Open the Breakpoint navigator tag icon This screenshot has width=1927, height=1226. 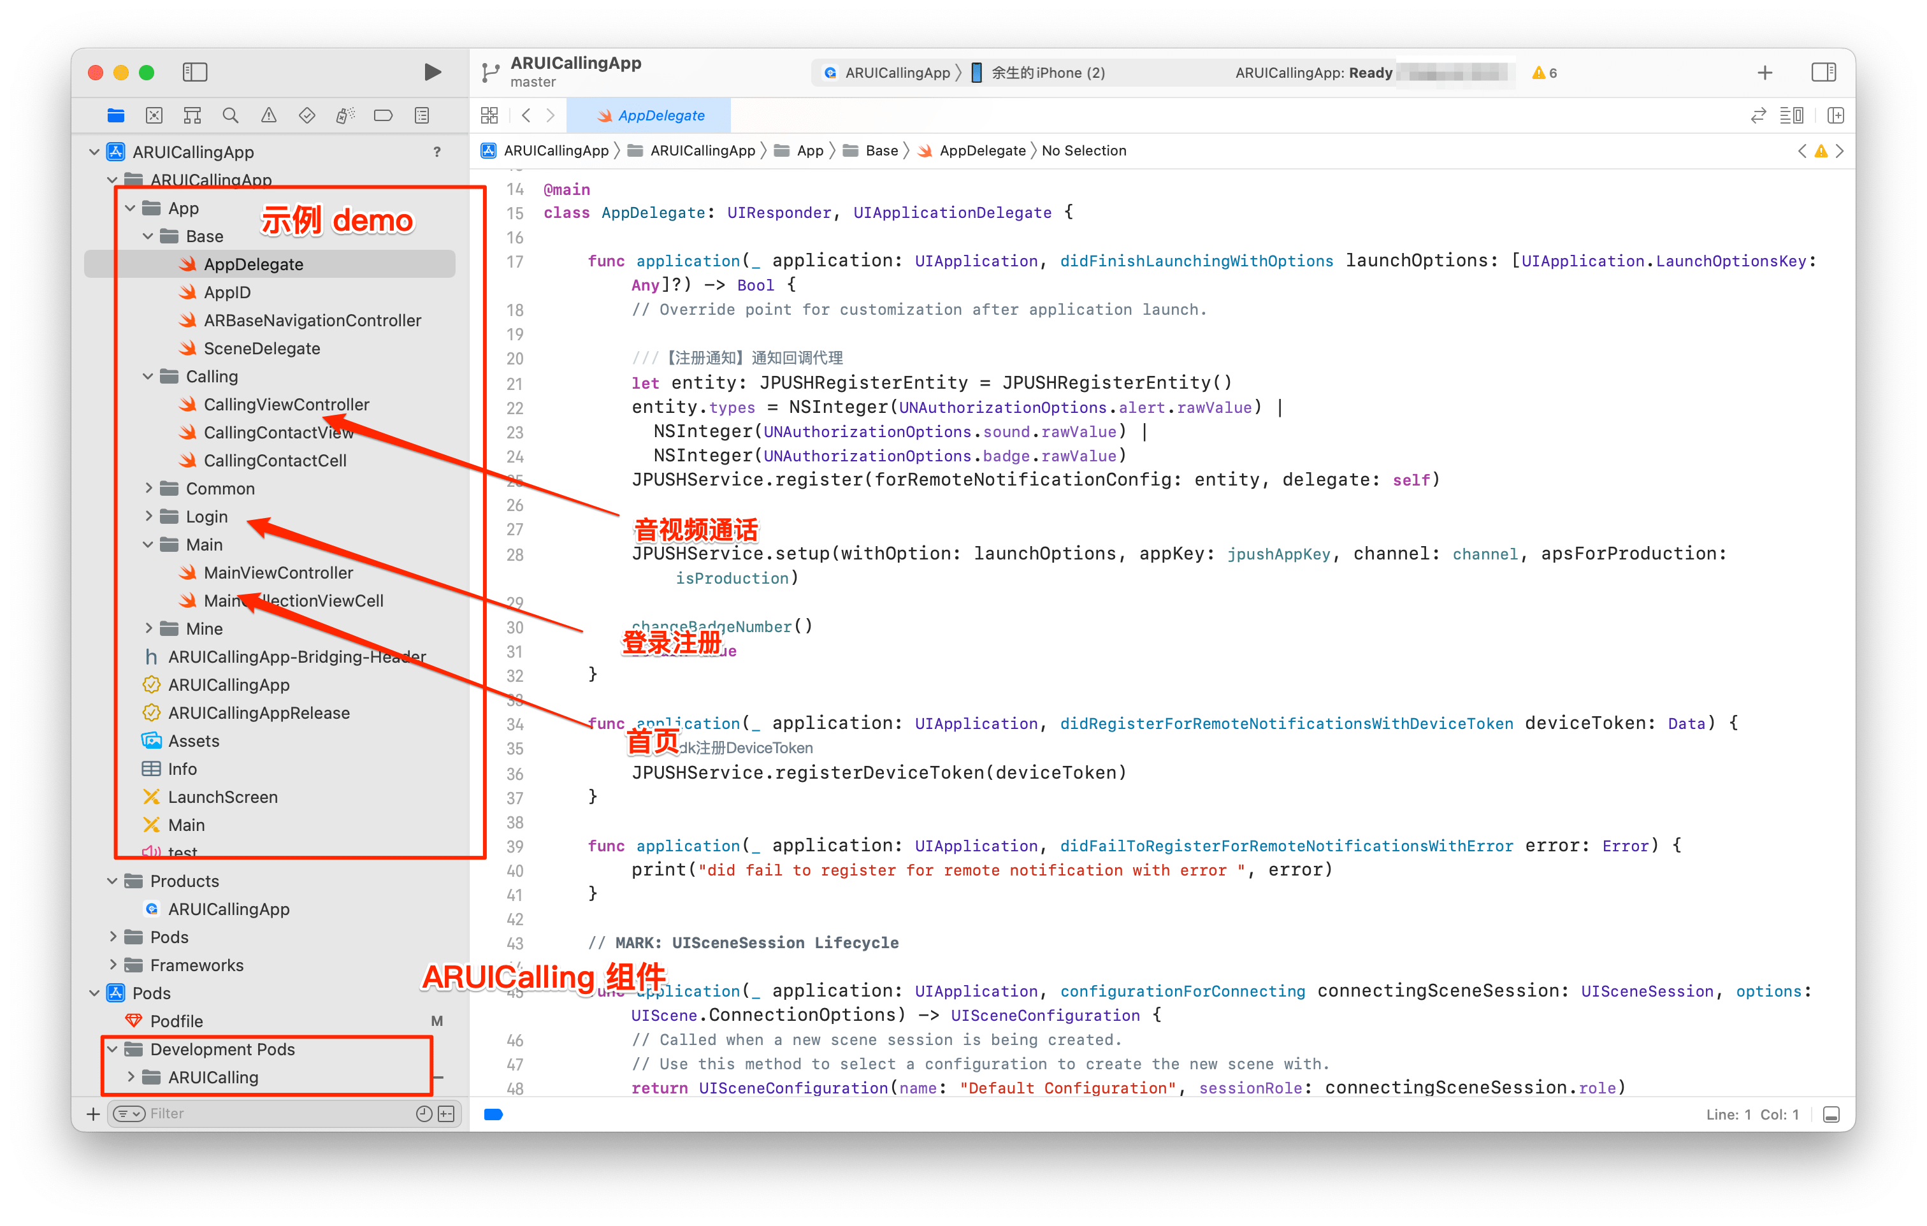(384, 115)
